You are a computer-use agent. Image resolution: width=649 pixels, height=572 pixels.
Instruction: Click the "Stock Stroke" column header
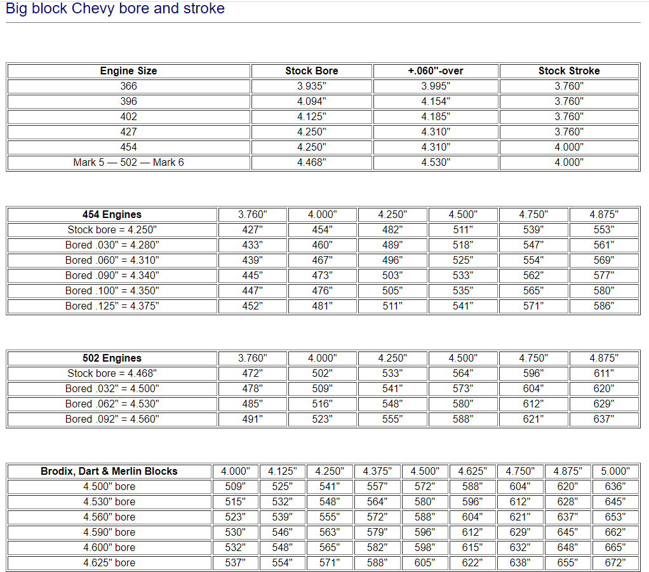(569, 71)
